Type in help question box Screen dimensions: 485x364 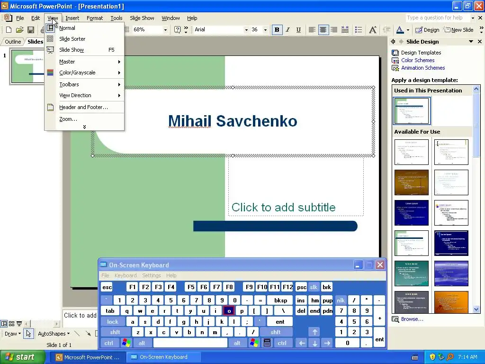[438, 18]
